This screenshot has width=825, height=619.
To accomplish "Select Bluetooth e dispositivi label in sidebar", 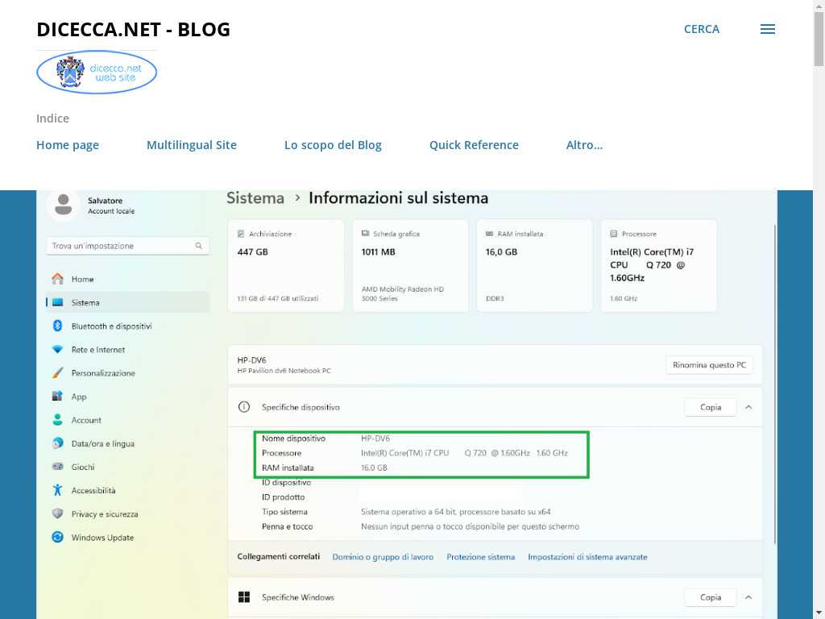I will [111, 326].
